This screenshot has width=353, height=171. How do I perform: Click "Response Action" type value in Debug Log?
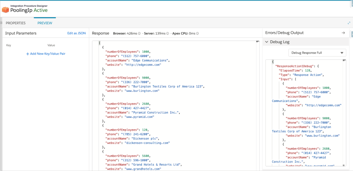(308, 75)
